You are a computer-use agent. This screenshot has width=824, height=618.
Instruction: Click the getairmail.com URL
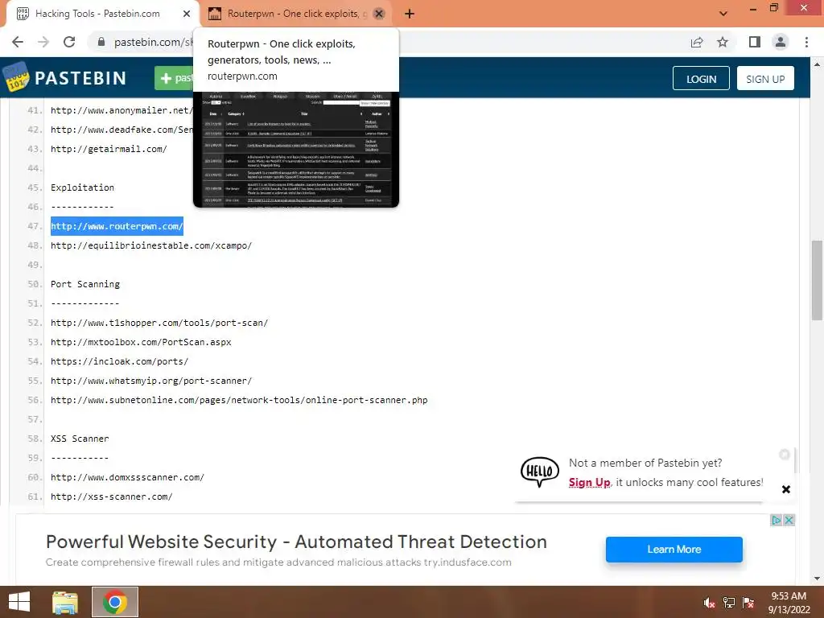point(109,149)
